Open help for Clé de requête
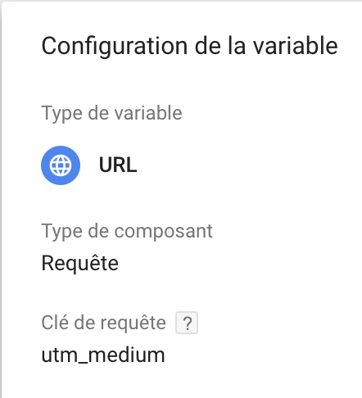The height and width of the screenshot is (398, 362). [x=187, y=323]
